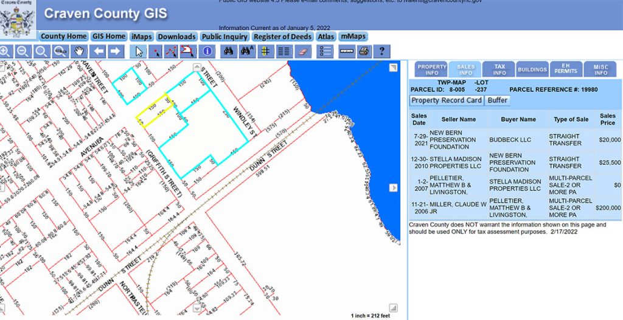Pan map east with right arrow
The width and height of the screenshot is (623, 320).
pos(393,187)
